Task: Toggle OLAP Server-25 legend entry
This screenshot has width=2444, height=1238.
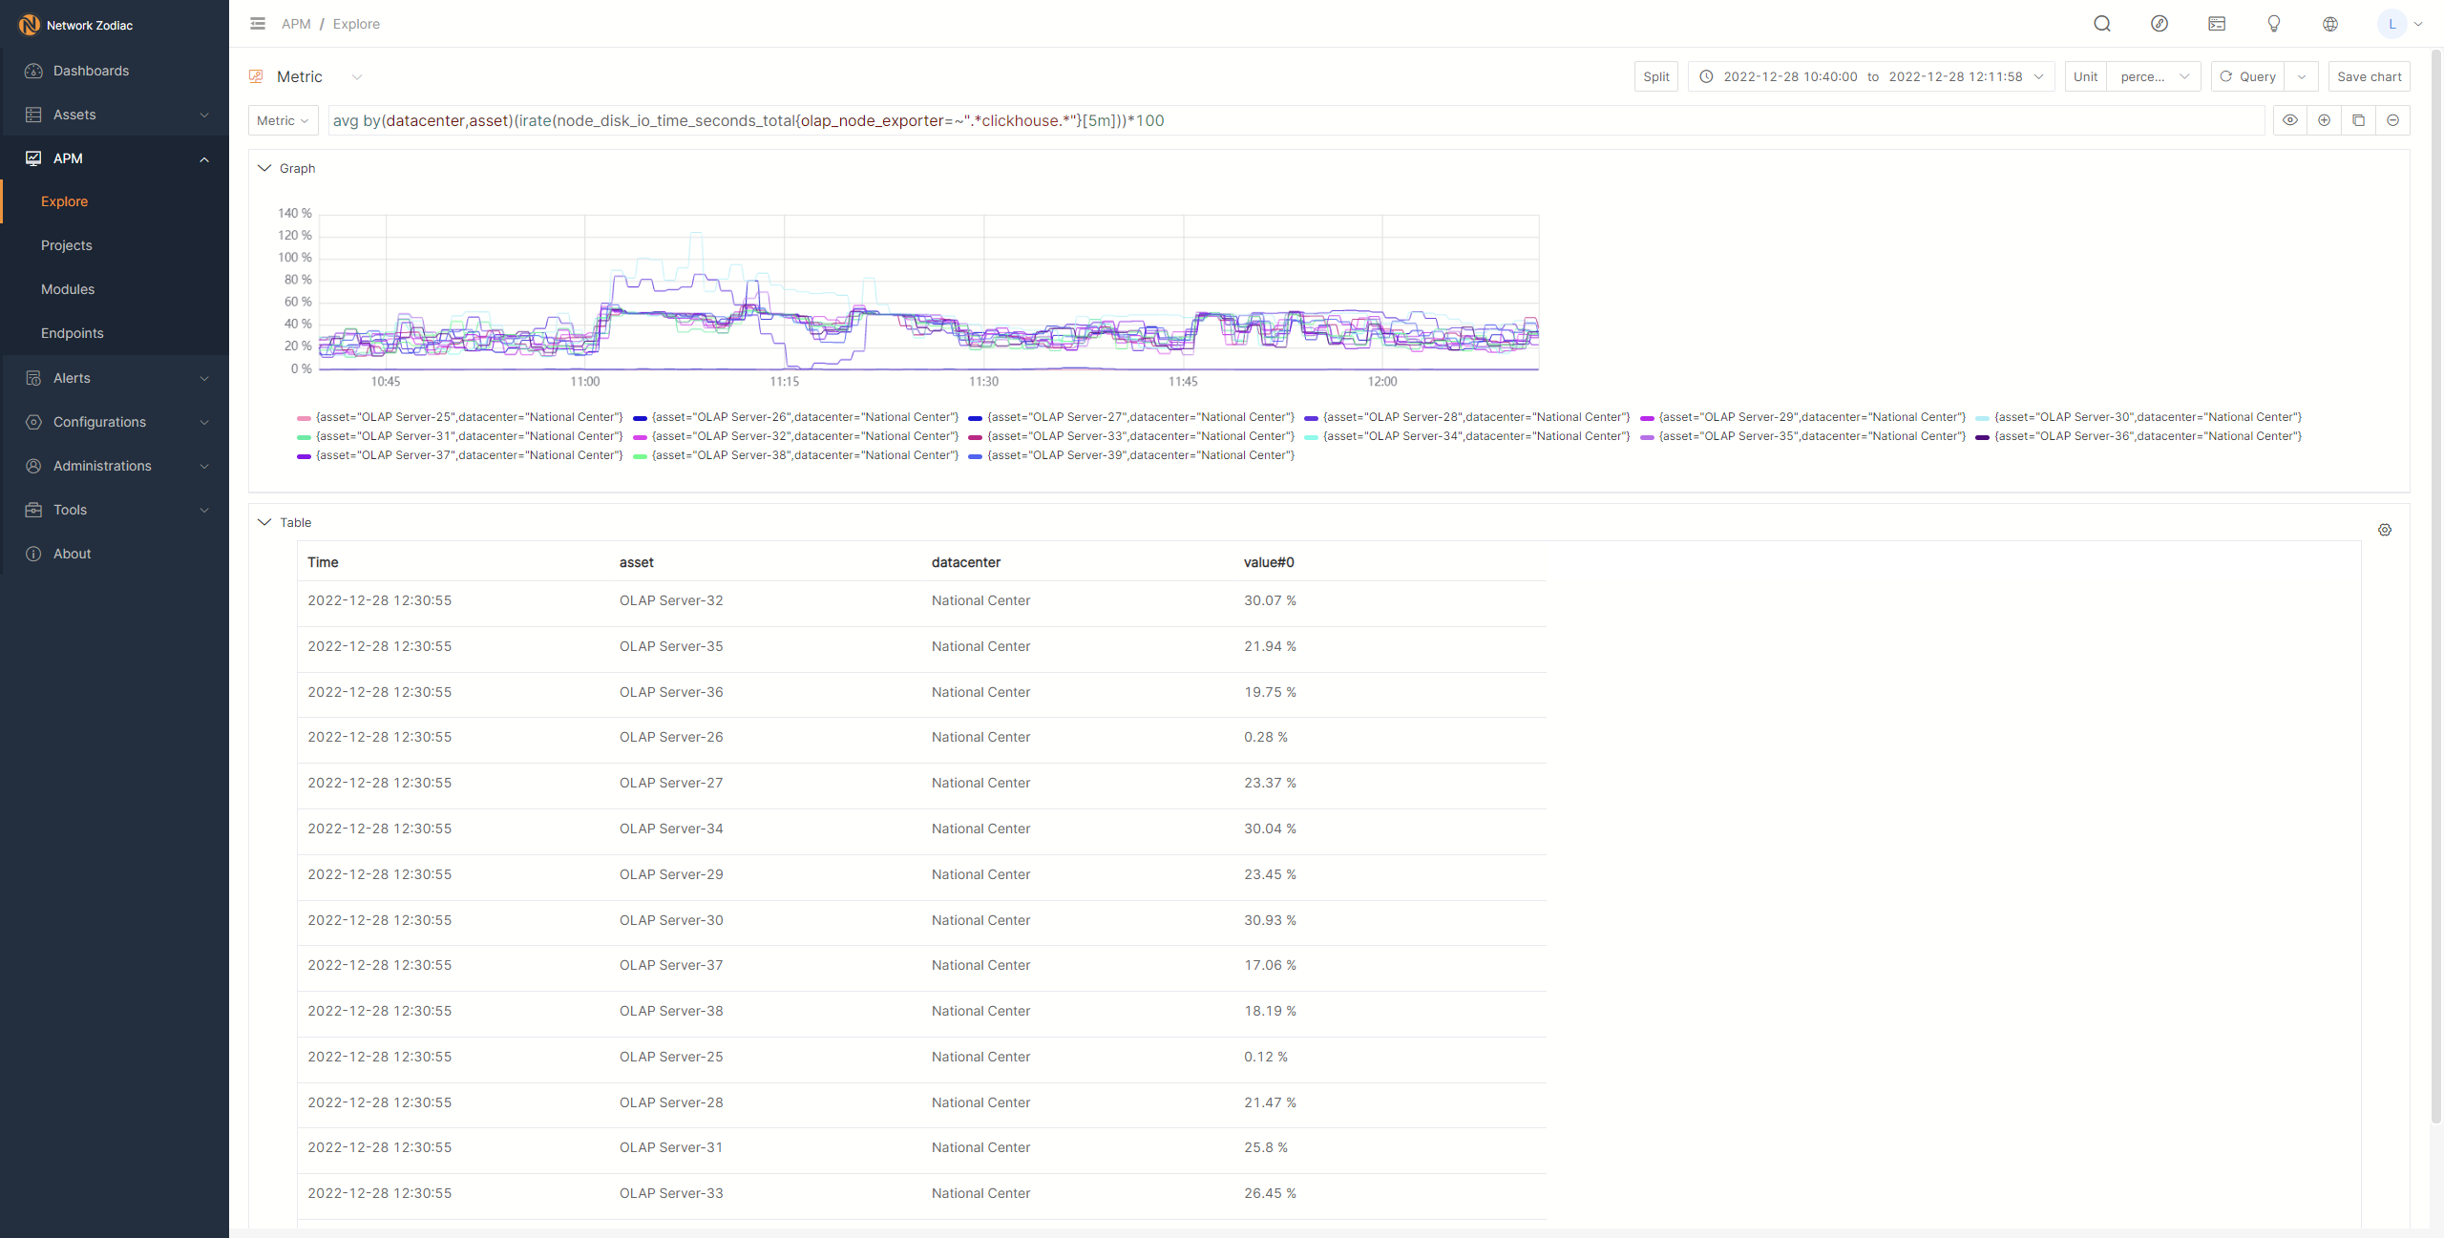Action: [x=469, y=417]
